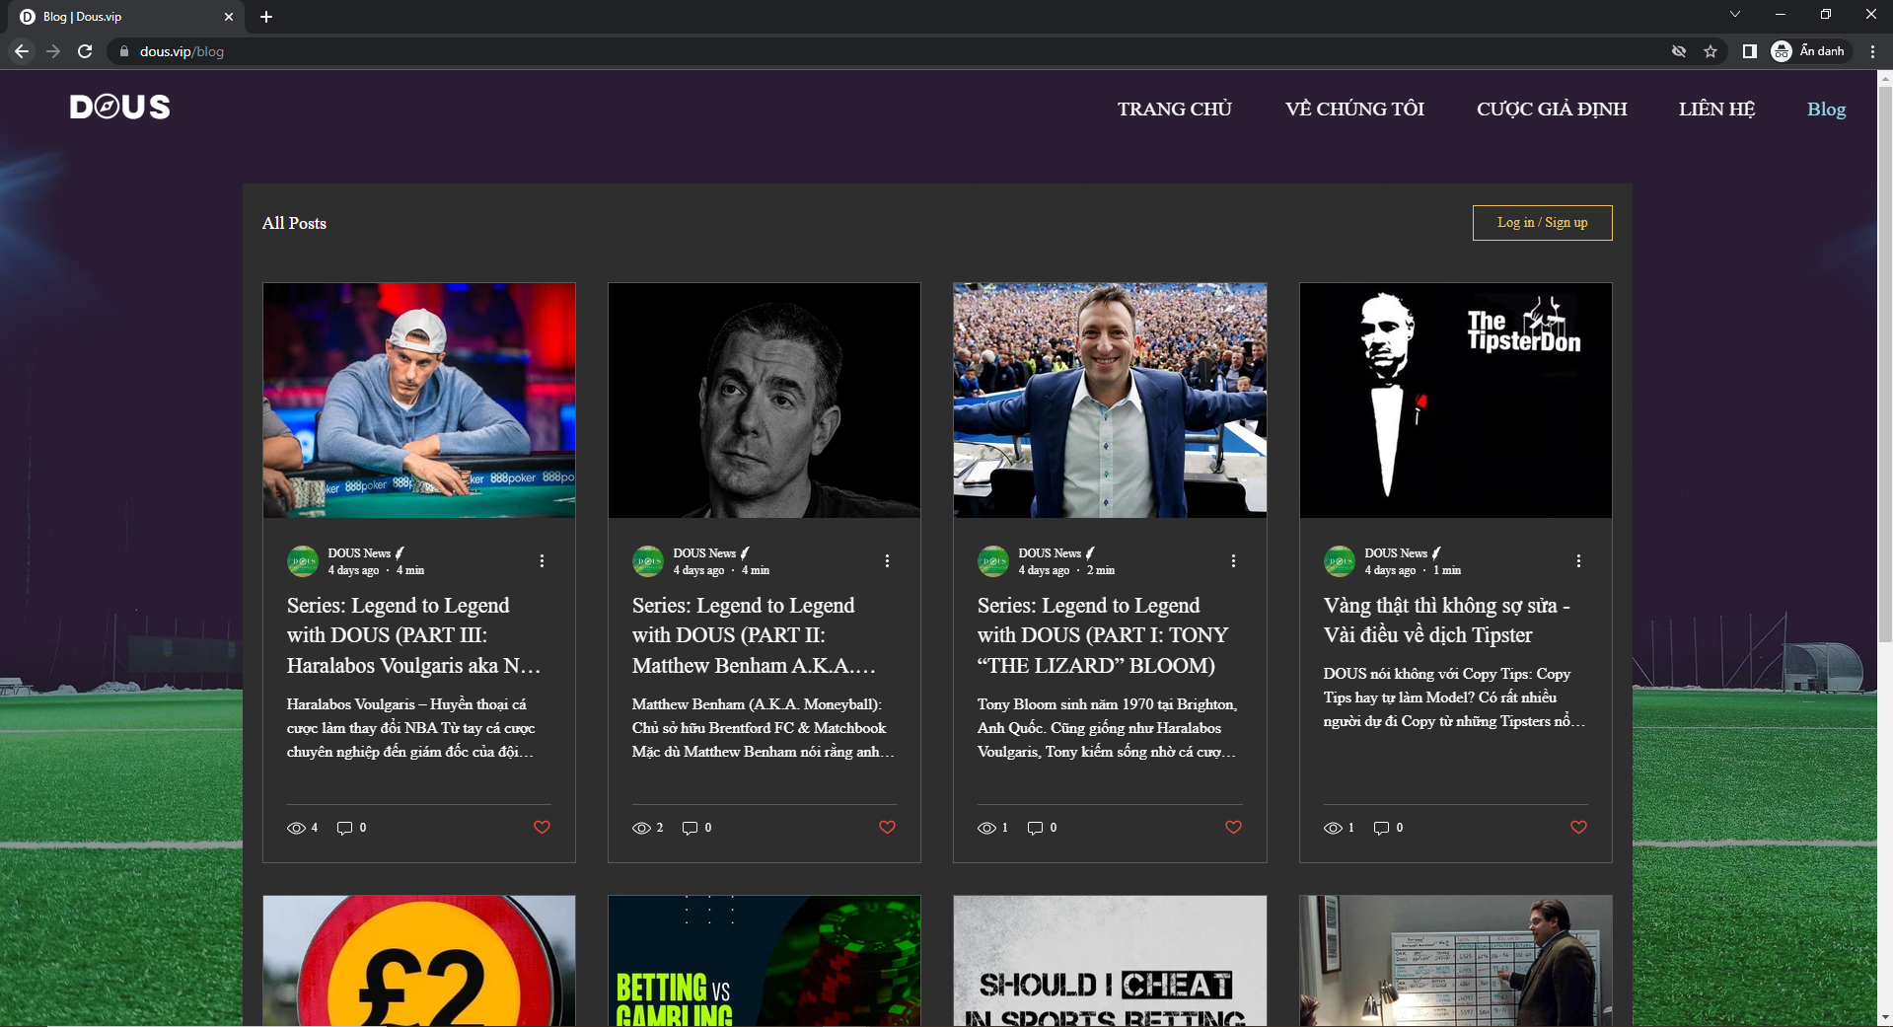Open more actions for Vàng thật Tipster post

tap(1578, 560)
